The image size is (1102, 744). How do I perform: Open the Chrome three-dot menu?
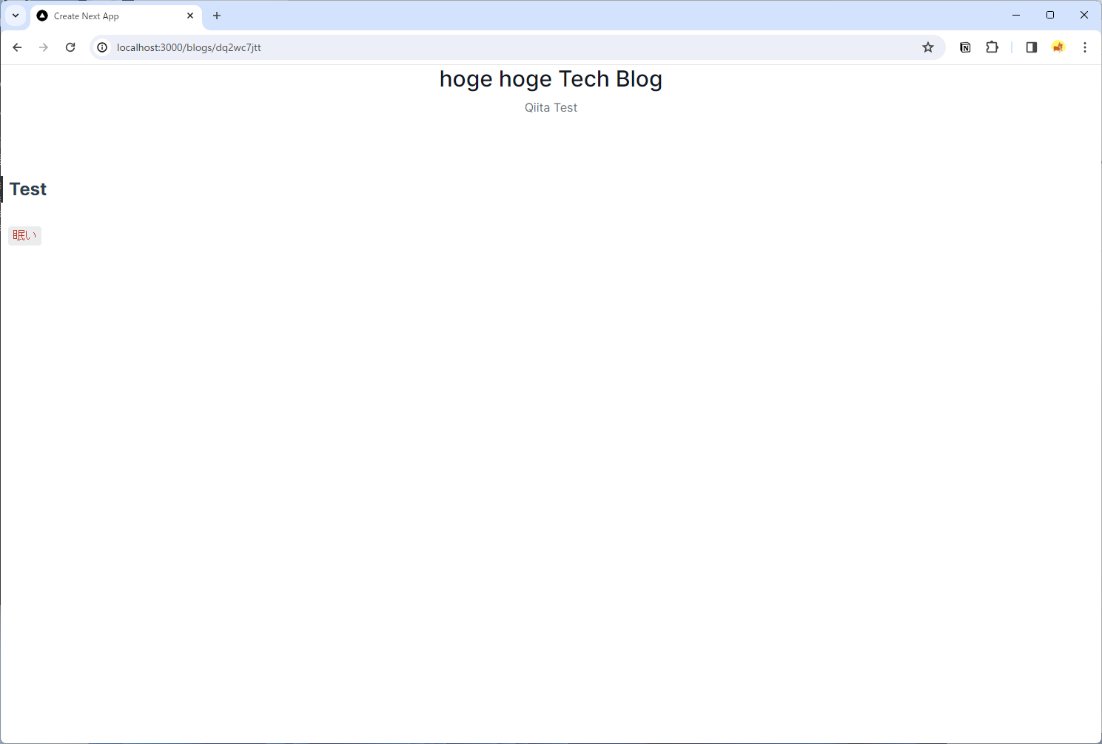(x=1085, y=47)
